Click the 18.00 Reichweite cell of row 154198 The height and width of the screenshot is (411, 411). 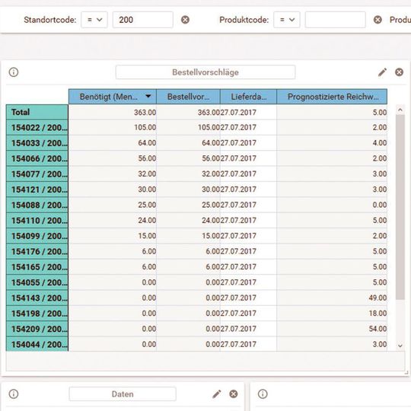332,314
